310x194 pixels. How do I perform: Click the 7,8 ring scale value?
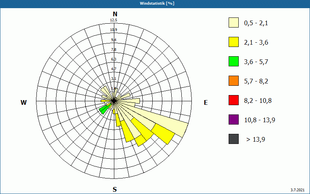tap(114, 50)
